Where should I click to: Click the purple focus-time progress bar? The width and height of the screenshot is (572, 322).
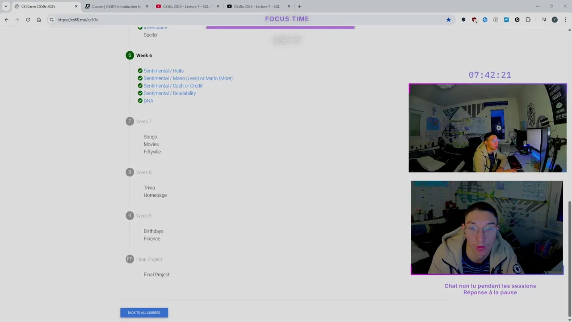click(280, 28)
